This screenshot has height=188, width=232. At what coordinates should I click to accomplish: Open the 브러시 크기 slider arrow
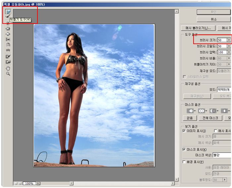(x=229, y=40)
